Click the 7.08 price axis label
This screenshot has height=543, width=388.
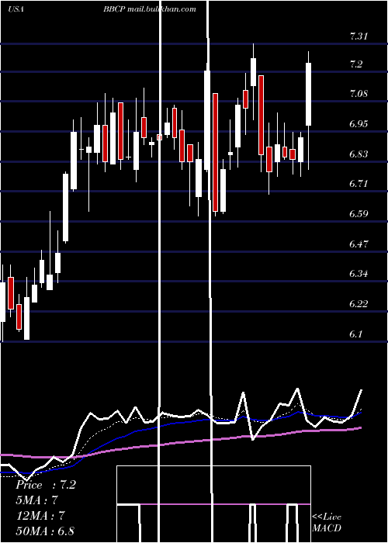pos(359,94)
